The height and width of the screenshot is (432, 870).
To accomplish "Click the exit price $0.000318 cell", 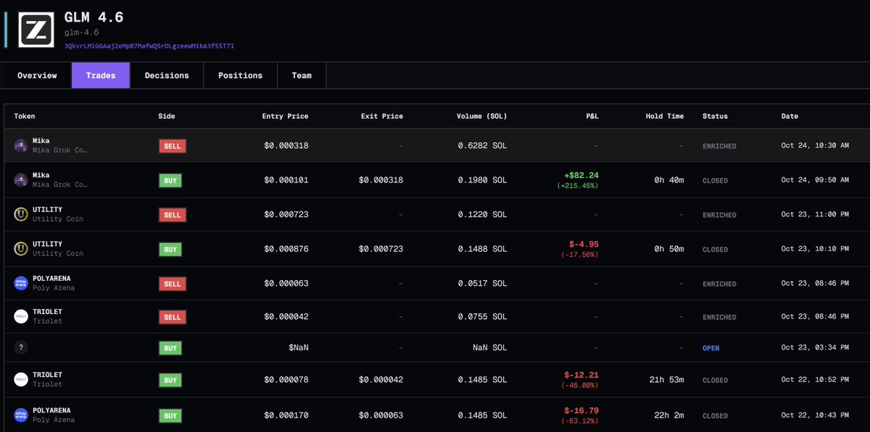I will coord(381,180).
